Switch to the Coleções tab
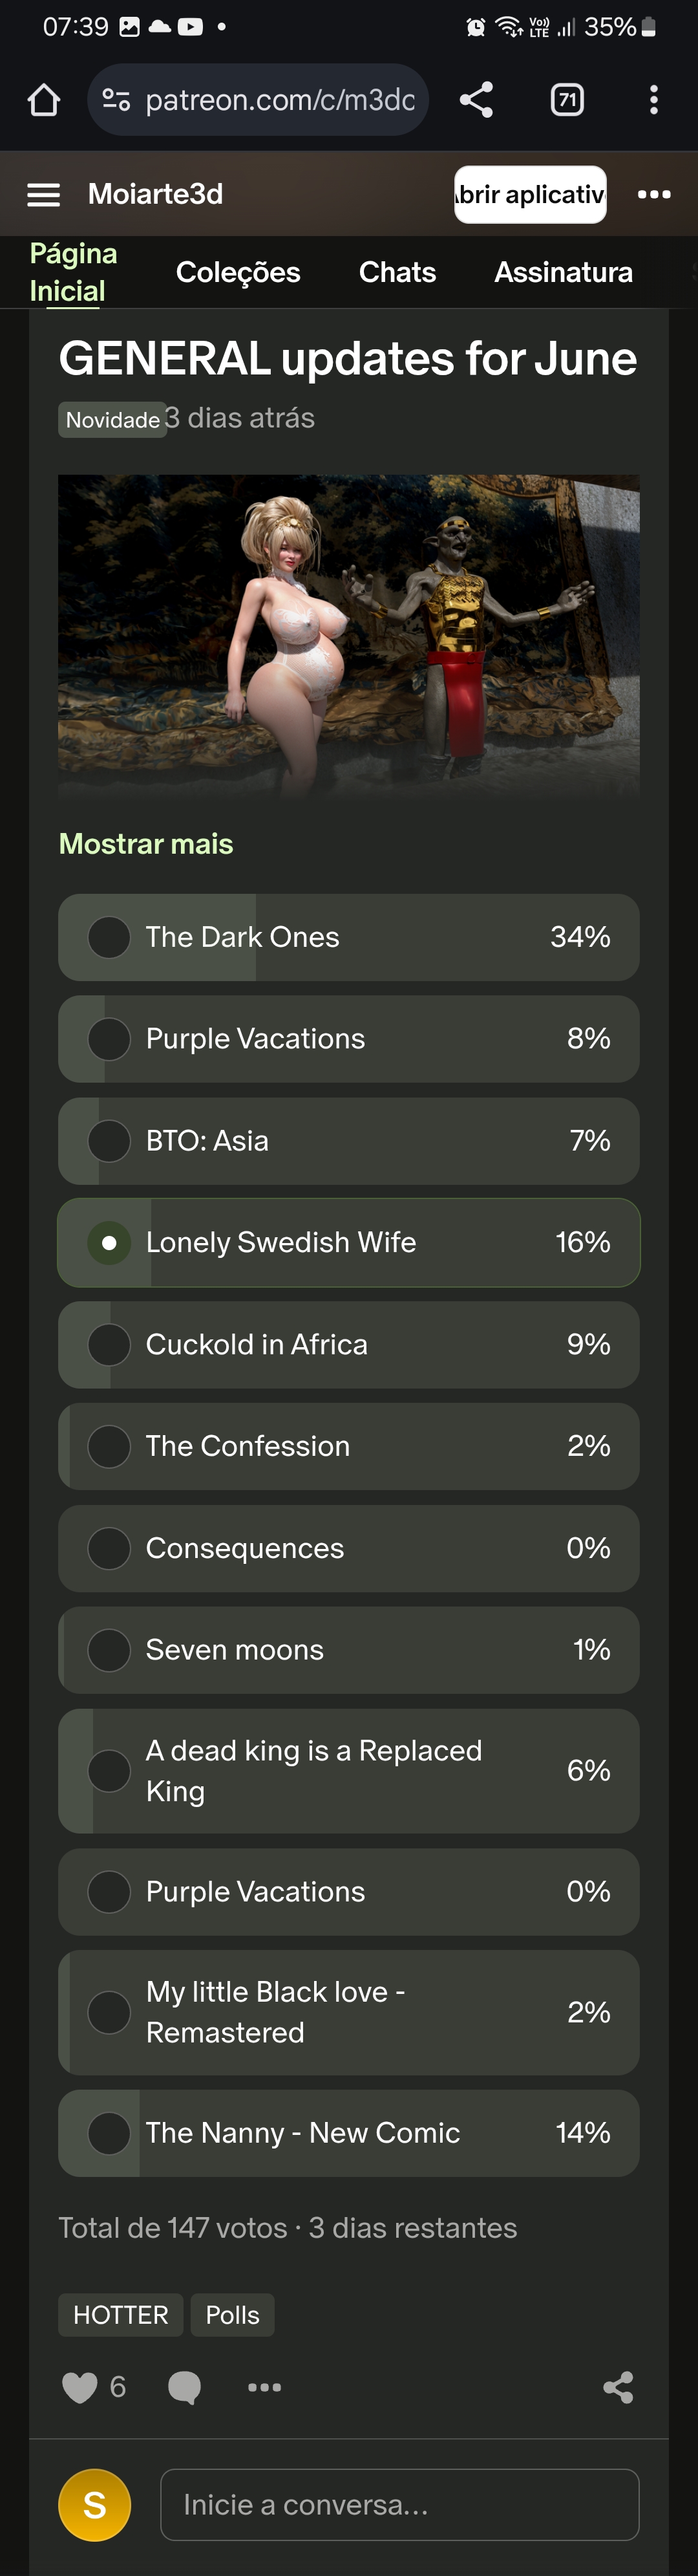 tap(238, 272)
